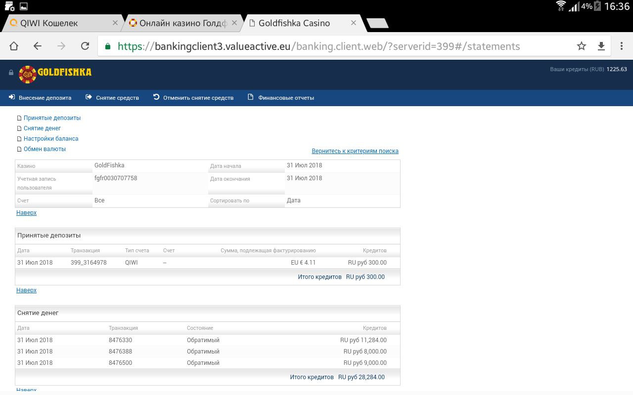633x395 pixels.
Task: Switch to the QIWI Кошелек tab
Action: click(54, 23)
